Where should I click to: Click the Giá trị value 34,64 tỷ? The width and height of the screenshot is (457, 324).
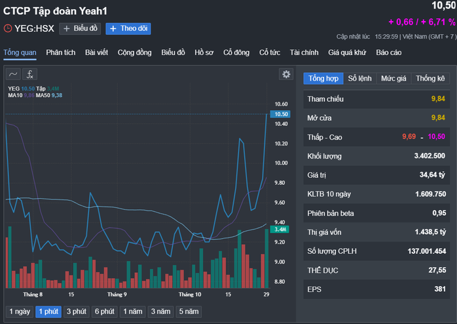[432, 175]
